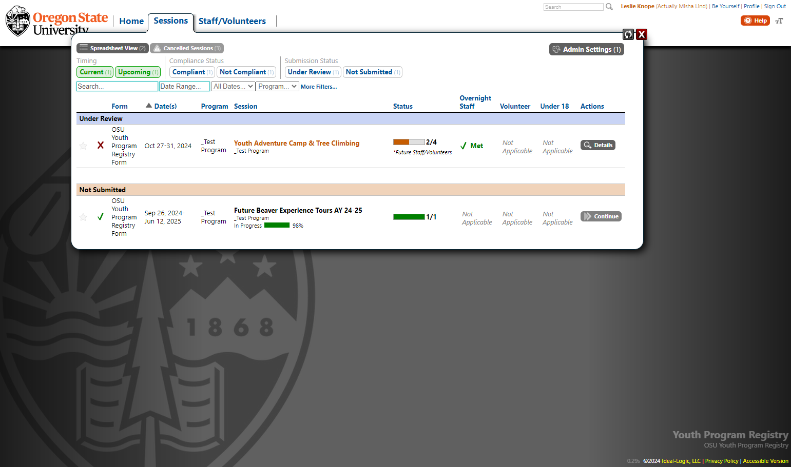
Task: Toggle the Under Review submission filter
Action: [313, 72]
